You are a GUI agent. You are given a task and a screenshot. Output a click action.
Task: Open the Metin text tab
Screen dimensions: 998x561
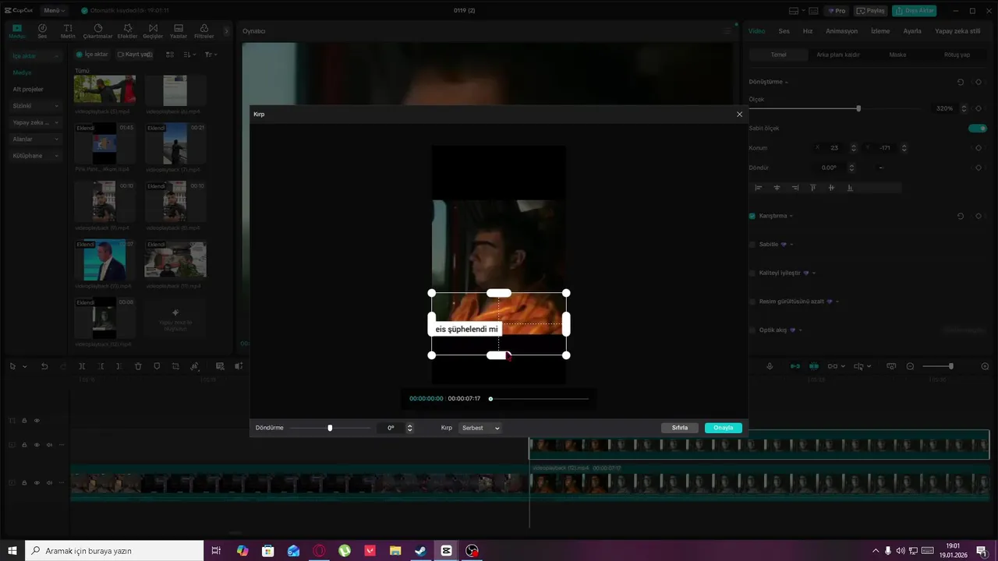click(x=68, y=31)
